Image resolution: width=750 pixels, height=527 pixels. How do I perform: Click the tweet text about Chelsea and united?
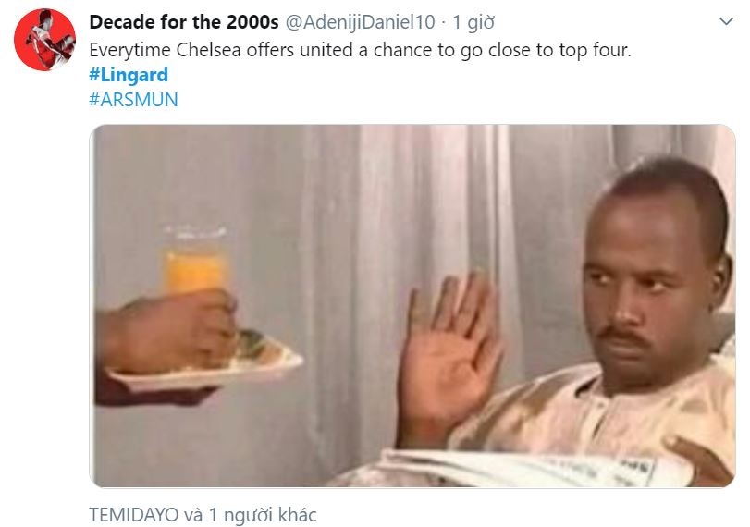pyautogui.click(x=360, y=50)
